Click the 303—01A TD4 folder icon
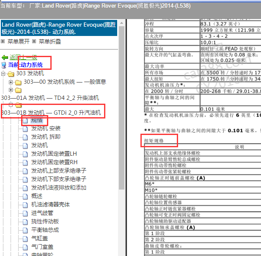The width and height of the screenshot is (261, 256). pyautogui.click(x=18, y=90)
